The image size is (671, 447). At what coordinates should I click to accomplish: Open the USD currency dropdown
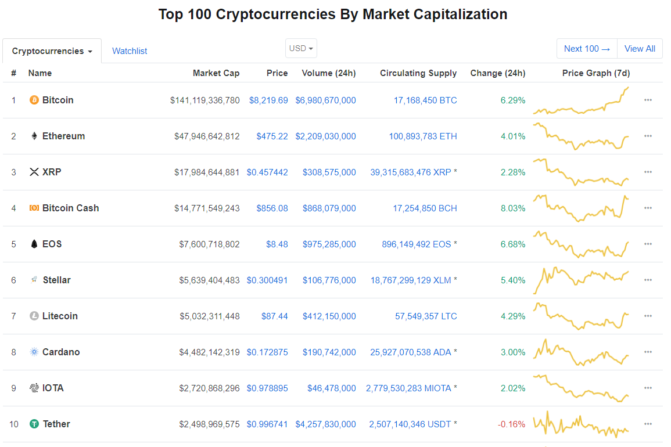point(301,48)
